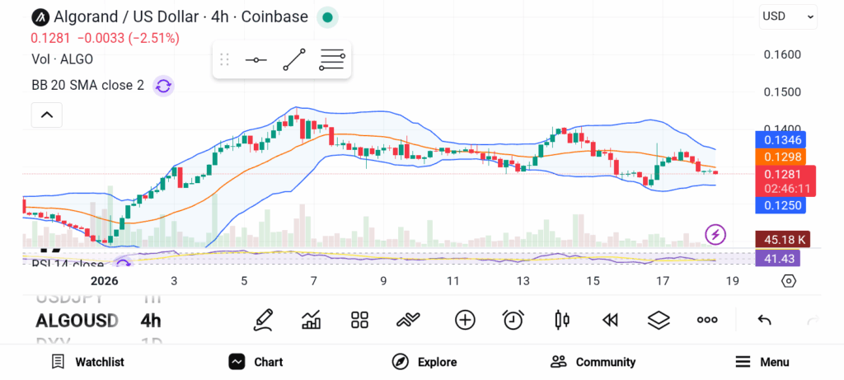This screenshot has width=844, height=380.
Task: Toggle the purple lightning bolt button
Action: [715, 235]
